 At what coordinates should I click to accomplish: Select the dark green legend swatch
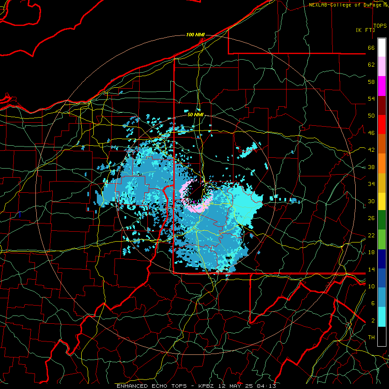382,220
